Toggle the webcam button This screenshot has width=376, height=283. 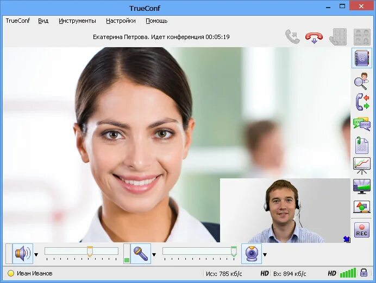252,254
